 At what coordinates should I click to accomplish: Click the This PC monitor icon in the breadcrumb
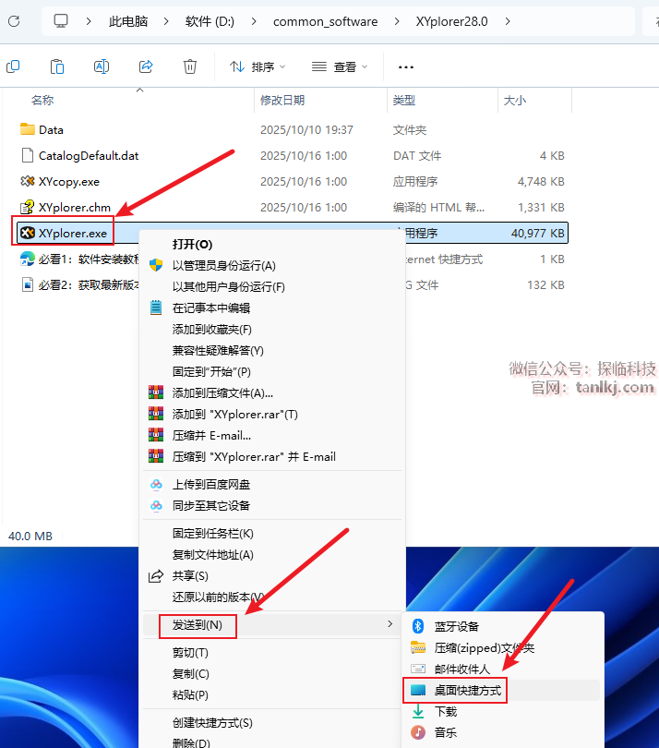click(61, 21)
